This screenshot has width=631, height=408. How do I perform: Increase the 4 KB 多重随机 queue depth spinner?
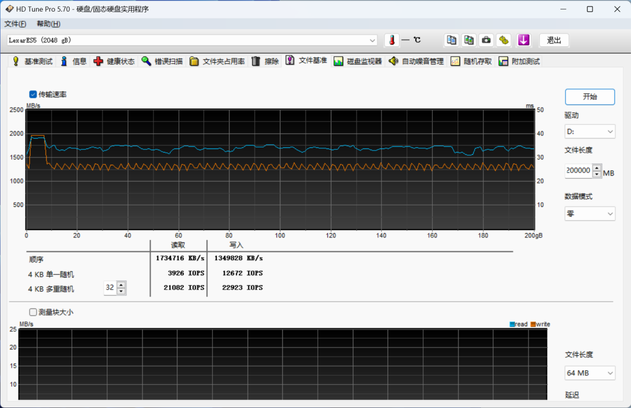pyautogui.click(x=121, y=285)
